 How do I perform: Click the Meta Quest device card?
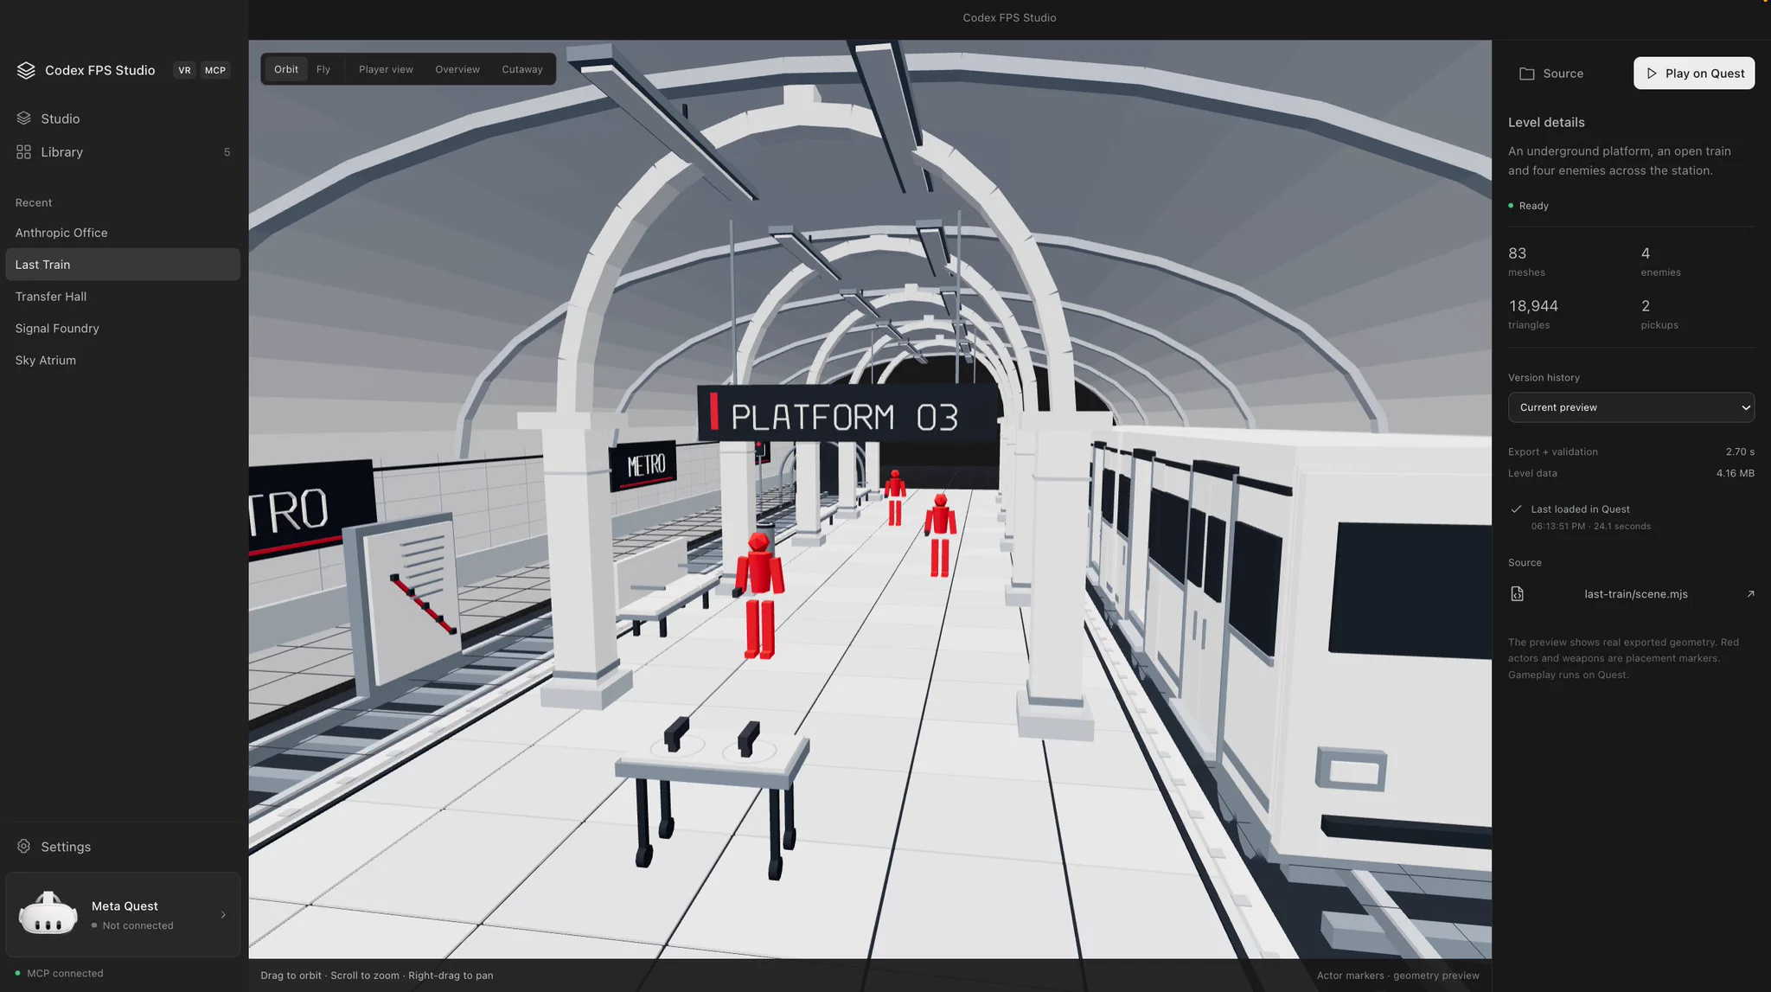point(123,914)
